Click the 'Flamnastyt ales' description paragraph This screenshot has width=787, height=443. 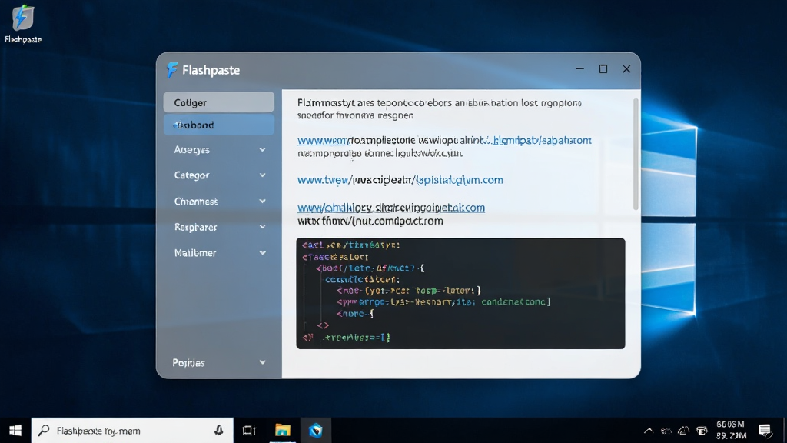click(x=439, y=109)
